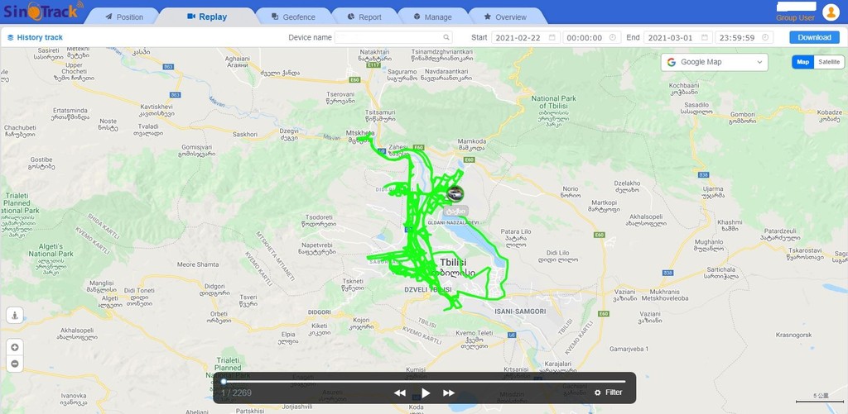Click the replay progress slider handle
Viewport: 848px width, 414px height.
pos(224,382)
